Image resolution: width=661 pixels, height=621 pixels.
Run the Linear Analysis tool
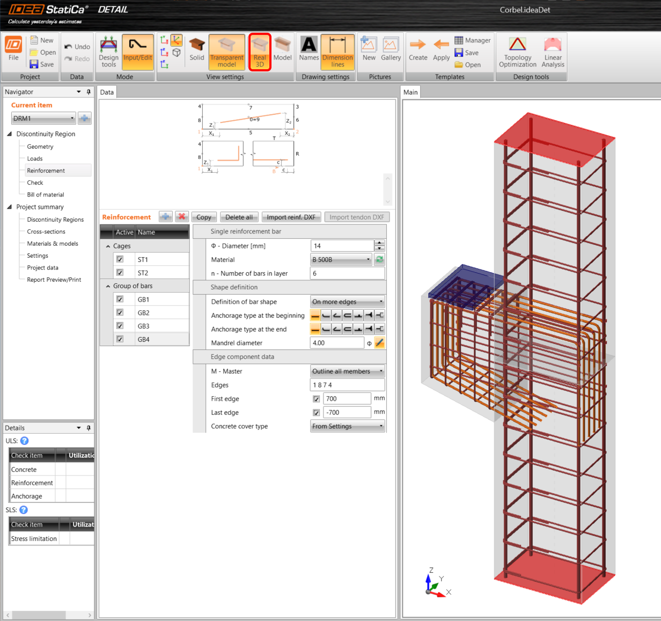(x=553, y=52)
